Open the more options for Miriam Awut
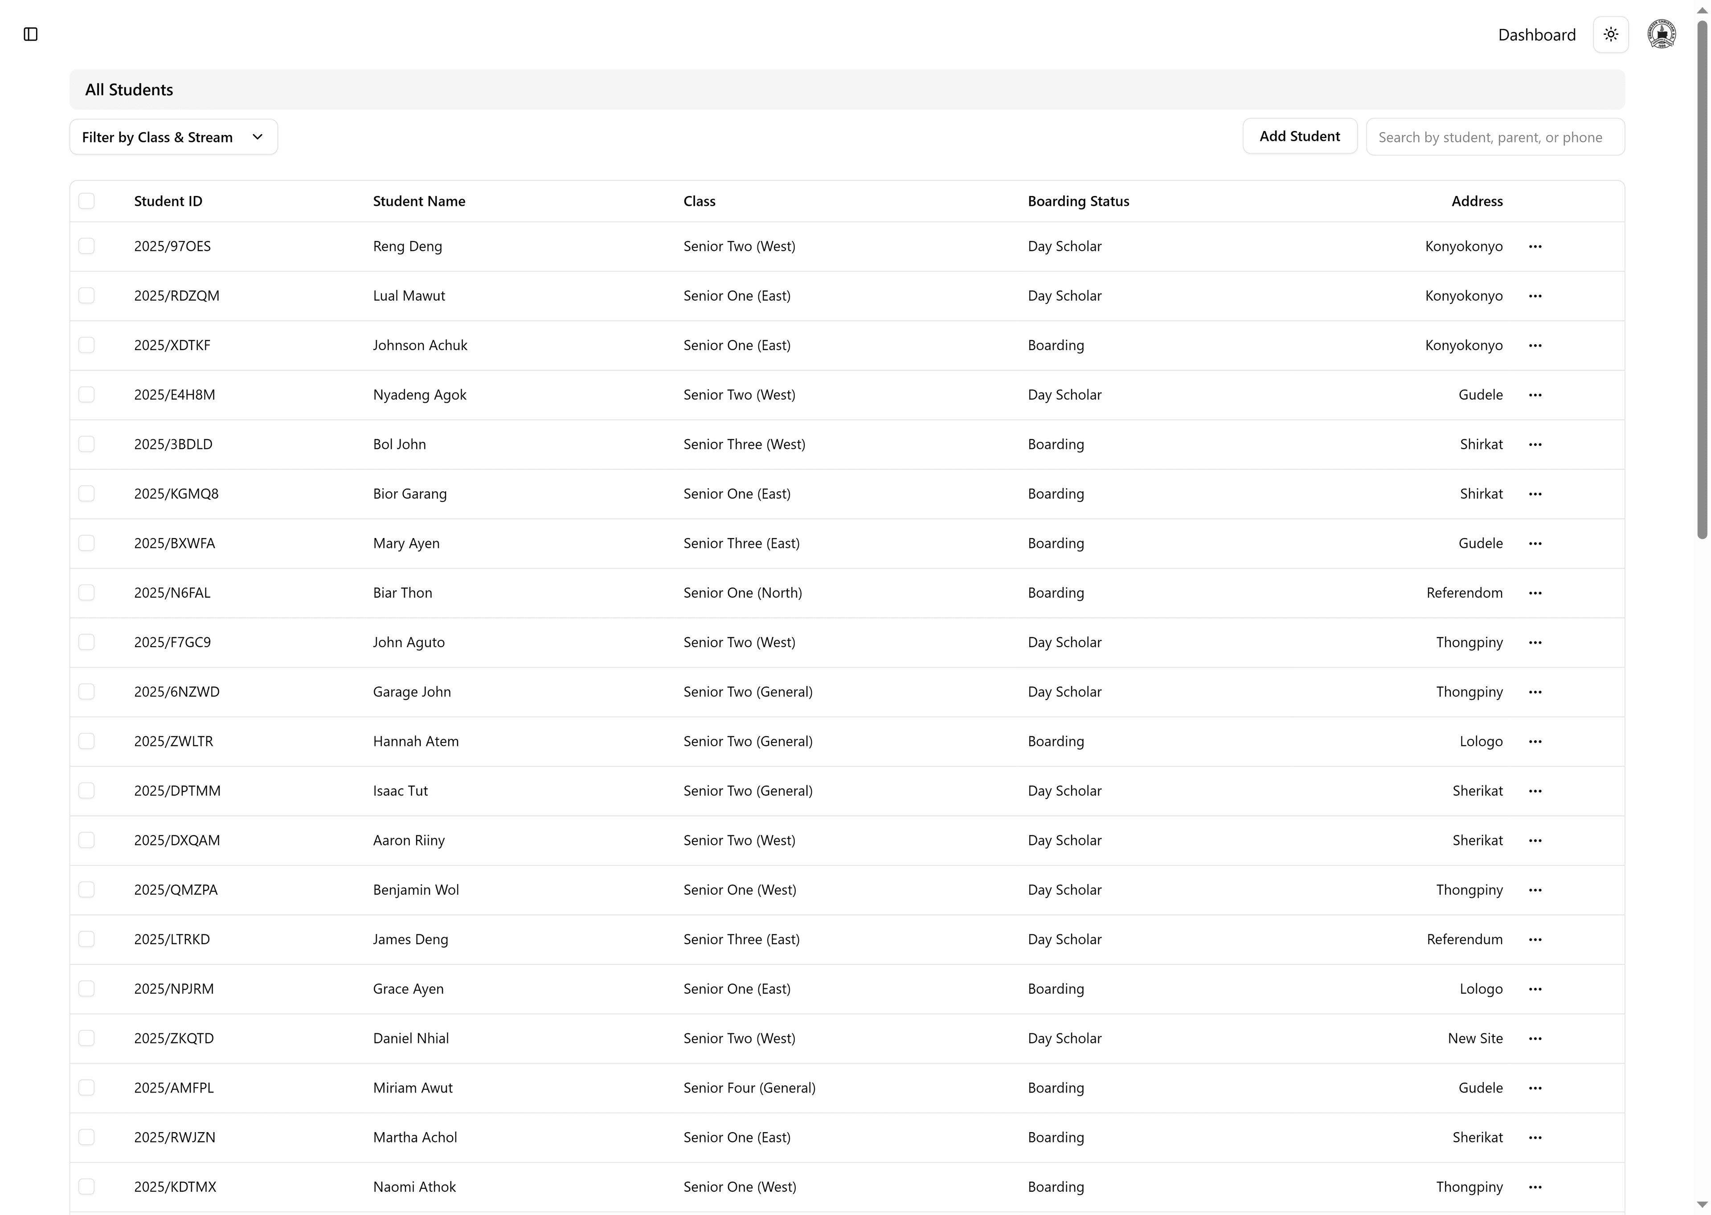This screenshot has width=1711, height=1215. click(x=1535, y=1088)
